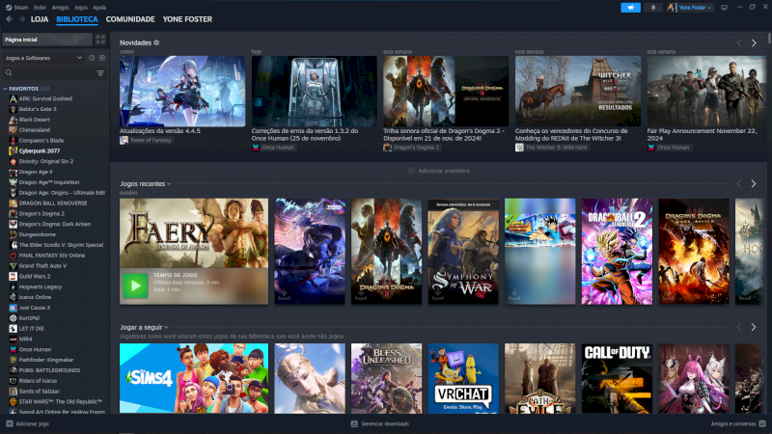Select PUBG: BATTLEGROUNDS in library list
772x434 pixels.
pyautogui.click(x=49, y=370)
